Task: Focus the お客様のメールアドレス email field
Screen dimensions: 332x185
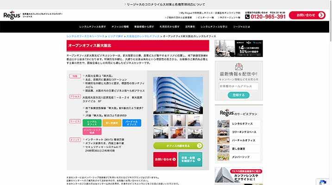Action: [x=239, y=86]
